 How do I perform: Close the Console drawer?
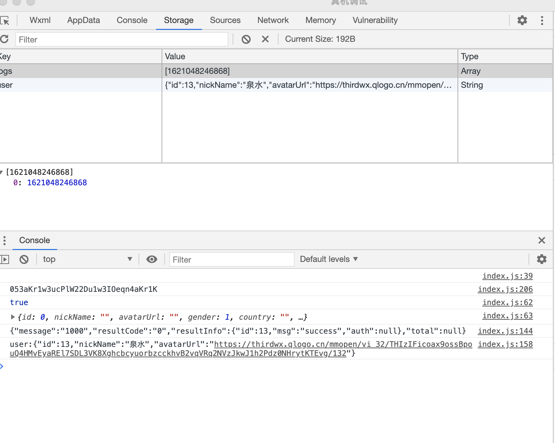pos(541,240)
